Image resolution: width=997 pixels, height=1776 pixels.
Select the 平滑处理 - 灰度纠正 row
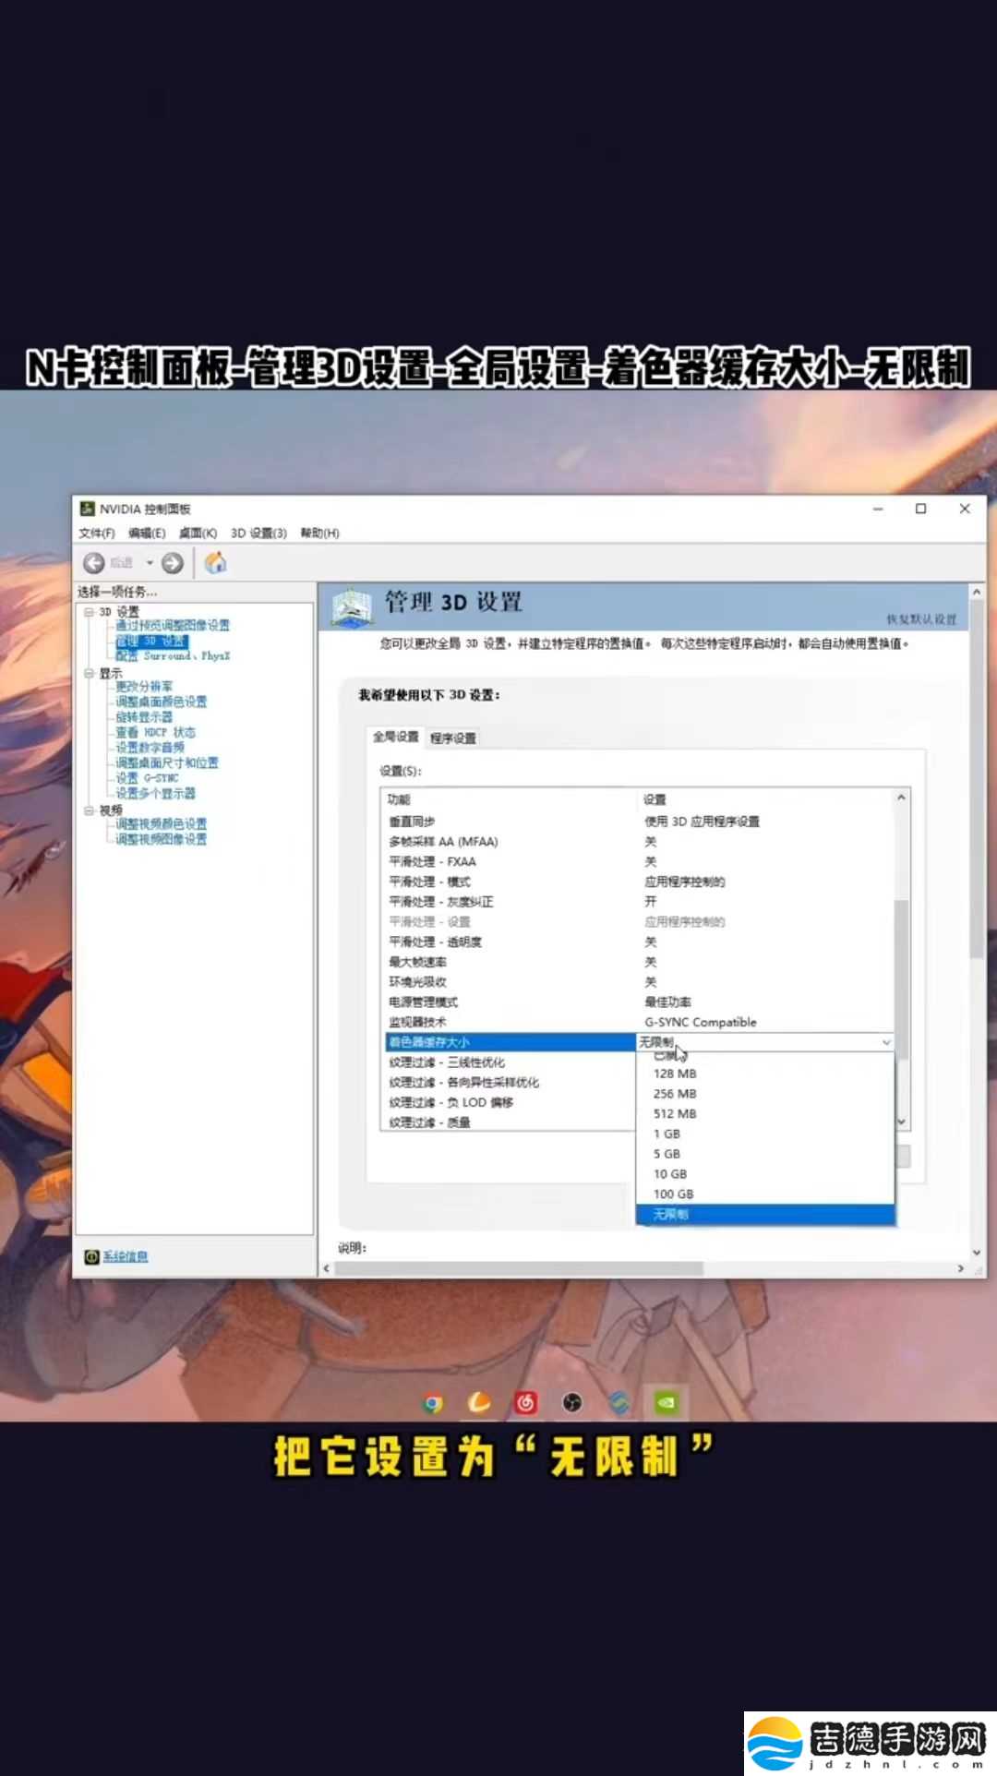coord(637,902)
